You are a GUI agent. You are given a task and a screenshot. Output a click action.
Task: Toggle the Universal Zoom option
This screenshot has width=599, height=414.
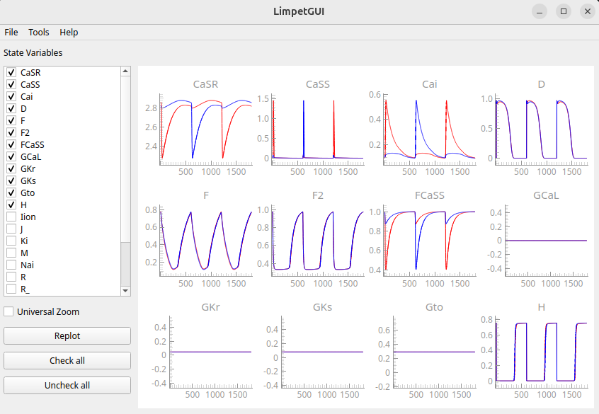8,311
